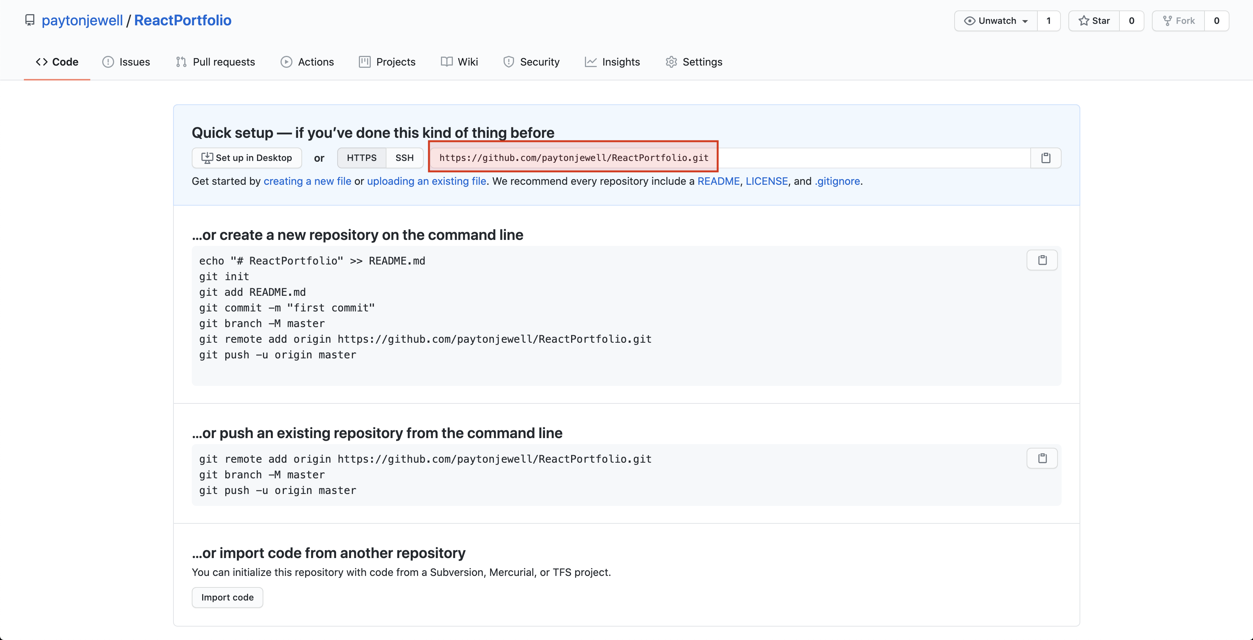Viewport: 1253px width, 640px height.
Task: Expand the Unwatch dropdown arrow
Action: 1025,21
